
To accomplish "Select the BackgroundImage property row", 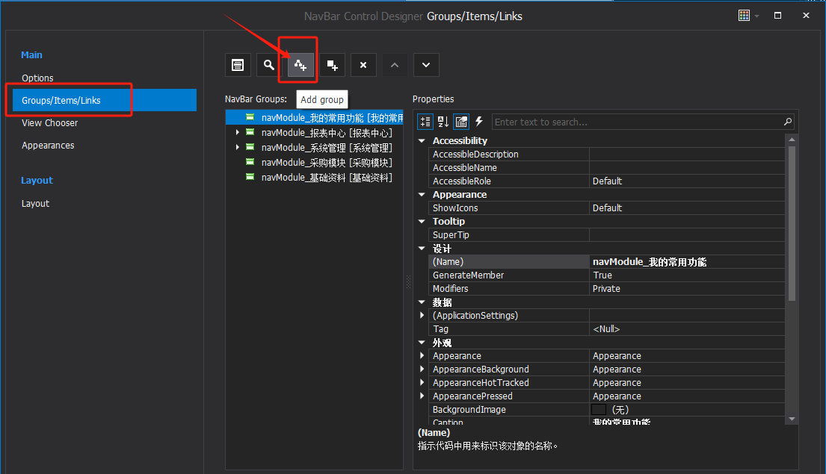I will pos(607,409).
